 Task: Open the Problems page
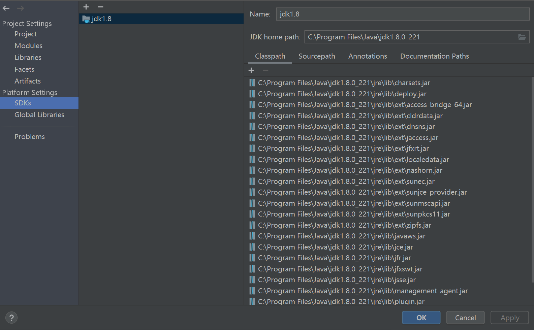39,137
